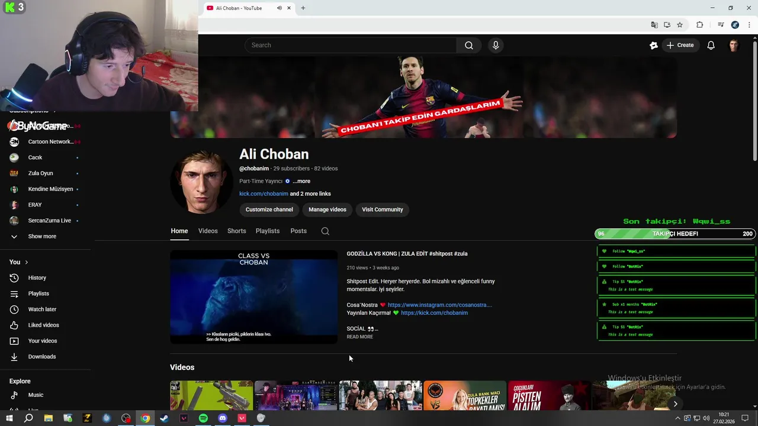This screenshot has height=426, width=758.
Task: Open the Topkekler video thumbnail
Action: tap(465, 395)
